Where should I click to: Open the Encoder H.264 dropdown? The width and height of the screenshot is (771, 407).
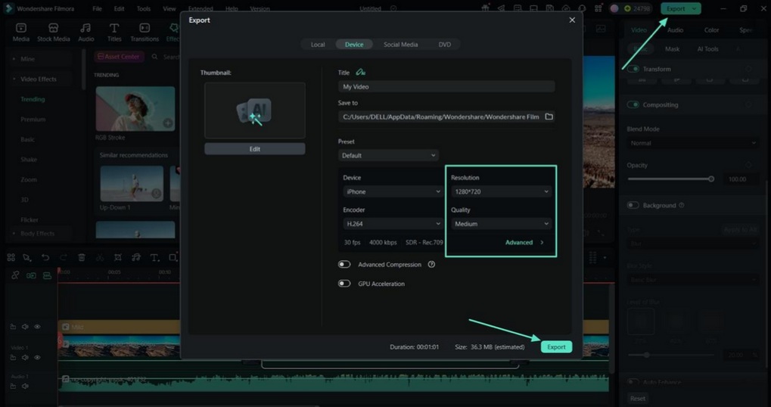(393, 224)
